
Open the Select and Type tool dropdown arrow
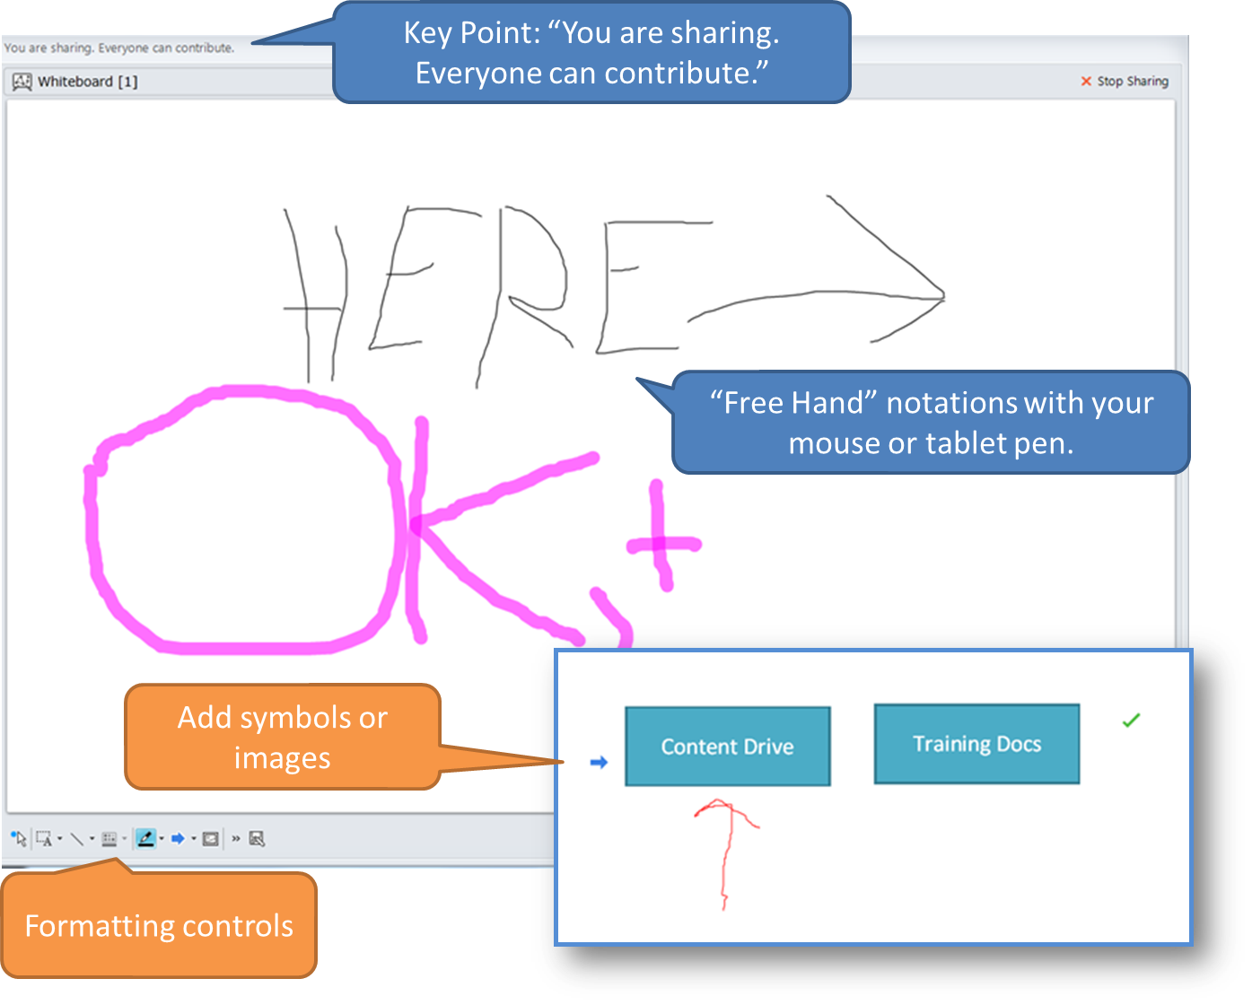click(60, 838)
